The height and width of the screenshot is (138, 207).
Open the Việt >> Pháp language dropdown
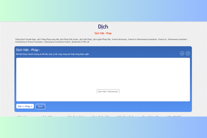(x=25, y=106)
